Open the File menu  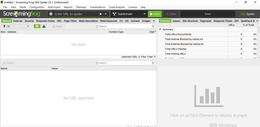click(5, 7)
